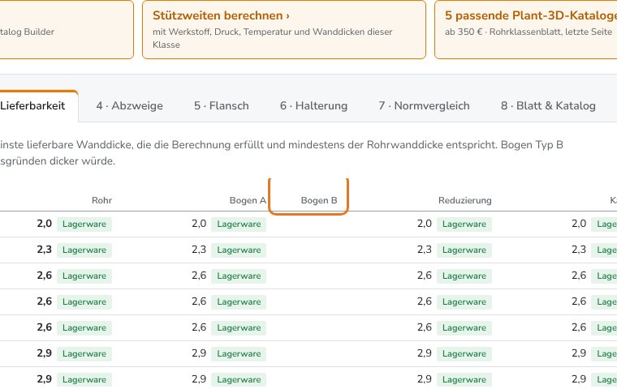Screen dimensions: 617x389
Task: Go to the 8 · Blatt & Katalog tab
Action: (x=548, y=105)
